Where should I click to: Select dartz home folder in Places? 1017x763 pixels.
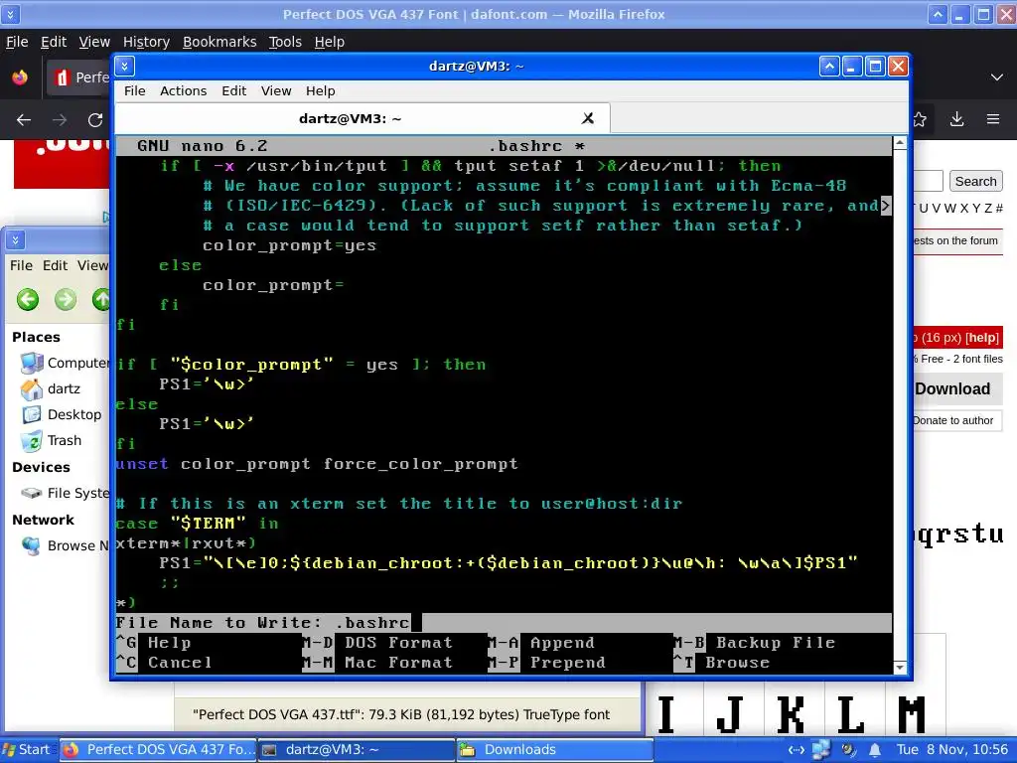coord(51,388)
